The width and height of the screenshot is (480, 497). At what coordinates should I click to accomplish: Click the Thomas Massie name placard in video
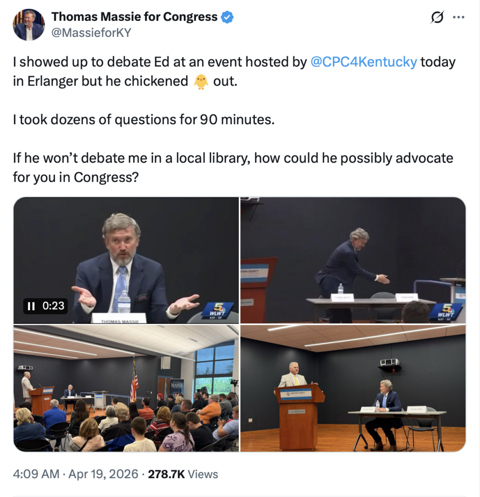(119, 318)
